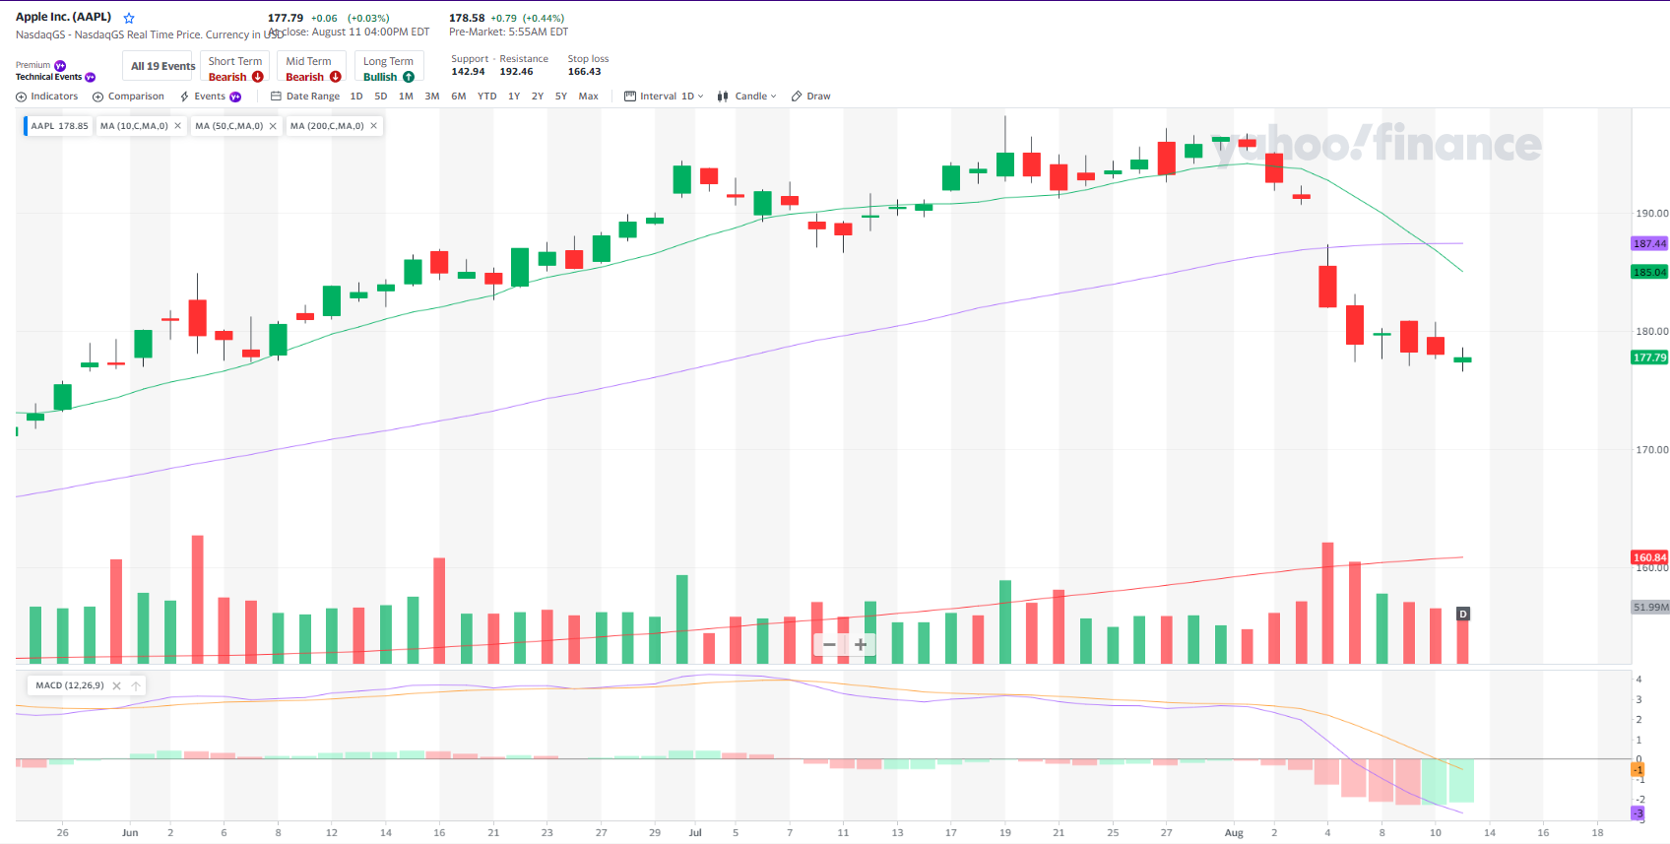This screenshot has width=1670, height=844.
Task: Select the 1Y date range
Action: (514, 97)
